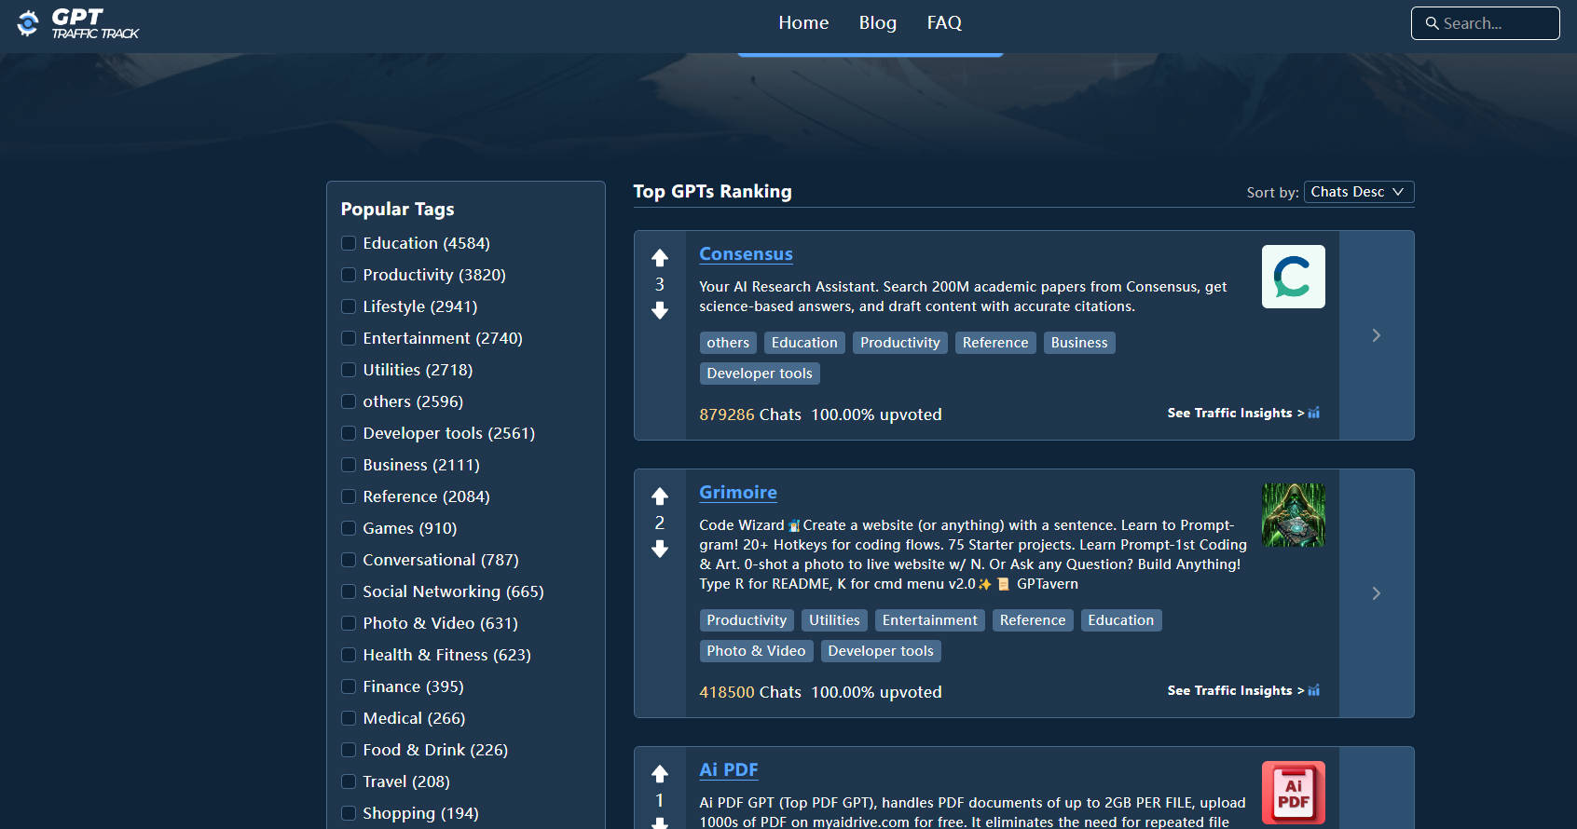The image size is (1577, 829).
Task: Toggle the Conversational tag checkbox
Action: tap(349, 560)
